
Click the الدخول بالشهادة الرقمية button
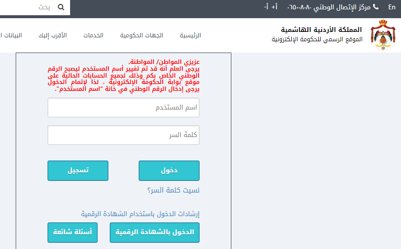pos(155,232)
